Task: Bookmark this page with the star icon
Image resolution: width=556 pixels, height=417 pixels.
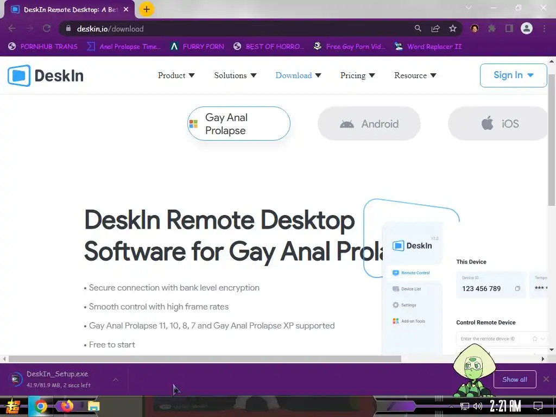Action: (x=453, y=28)
